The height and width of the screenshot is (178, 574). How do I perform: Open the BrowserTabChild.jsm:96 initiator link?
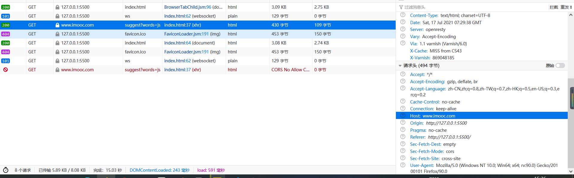pyautogui.click(x=188, y=7)
